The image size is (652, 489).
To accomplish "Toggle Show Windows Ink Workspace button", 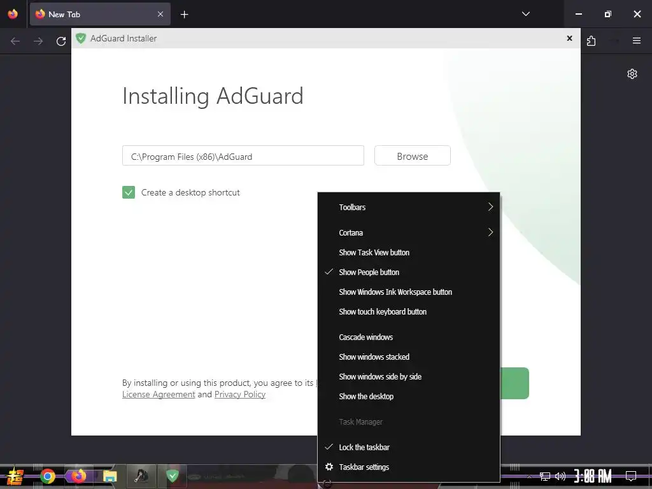I will click(409, 292).
